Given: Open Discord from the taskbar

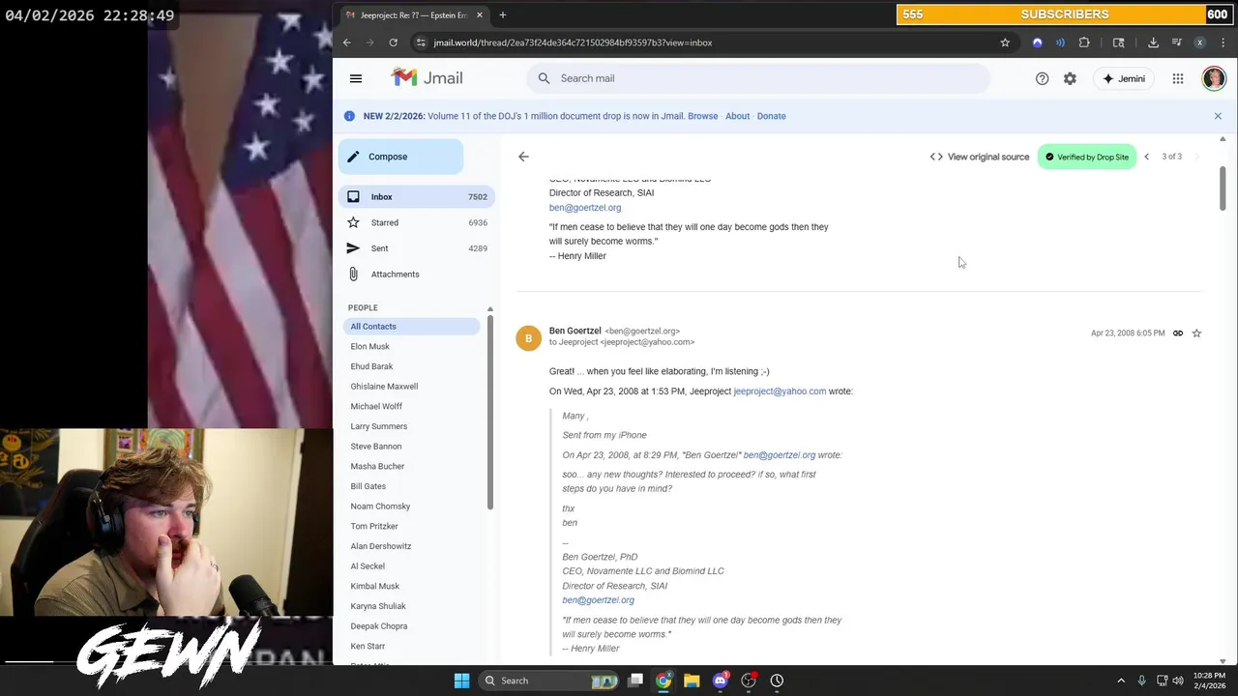Looking at the screenshot, I should [720, 681].
